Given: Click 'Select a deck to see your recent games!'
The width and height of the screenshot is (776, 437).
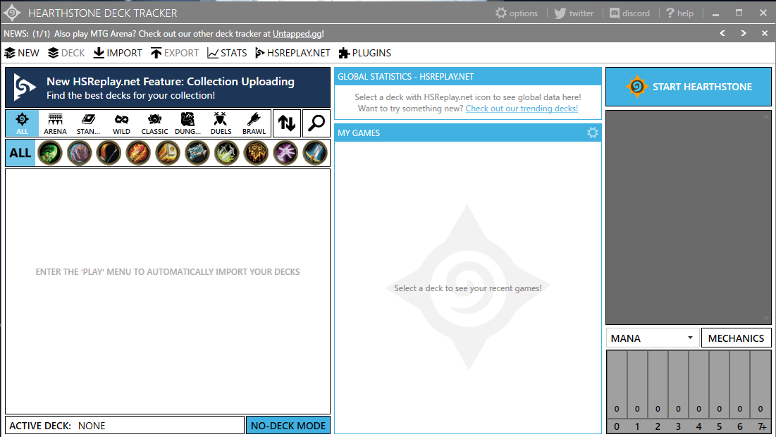Looking at the screenshot, I should (x=468, y=288).
